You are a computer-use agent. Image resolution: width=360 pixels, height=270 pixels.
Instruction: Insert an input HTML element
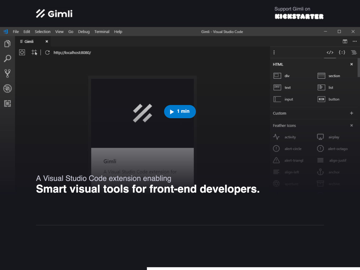pyautogui.click(x=283, y=99)
